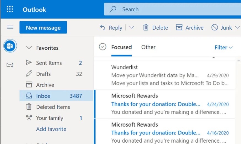This screenshot has width=241, height=144.
Task: Click the Favorites header label
Action: (47, 48)
